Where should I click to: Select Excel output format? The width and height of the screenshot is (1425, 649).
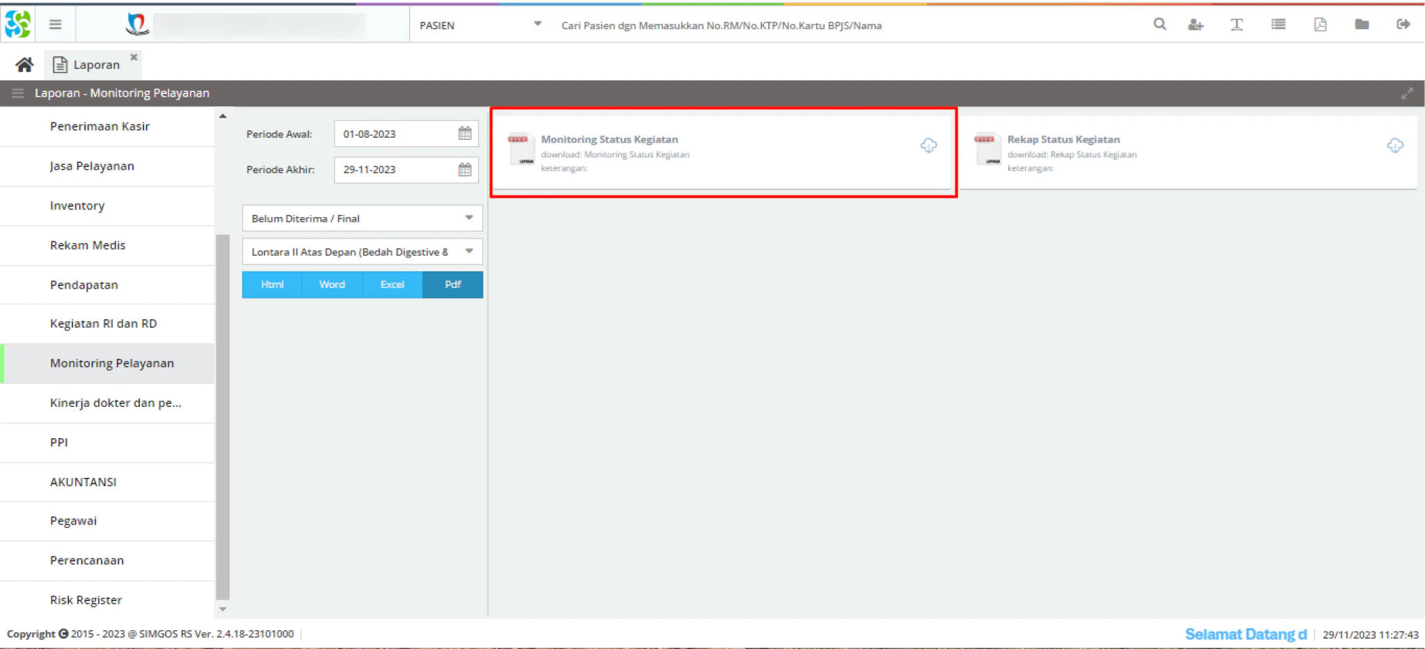(392, 285)
